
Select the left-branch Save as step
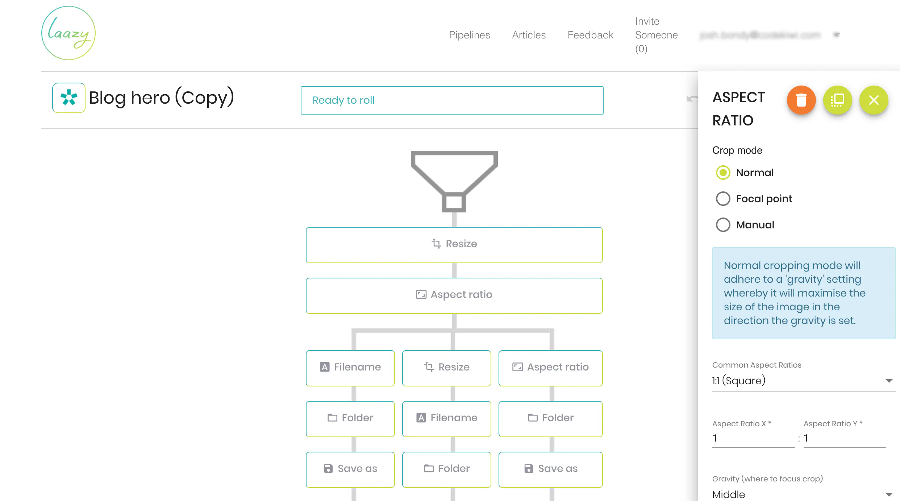(x=350, y=469)
